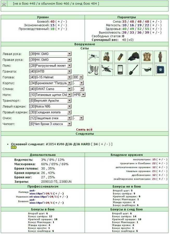Click the star icon at top
The height and width of the screenshot is (234, 170).
click(4, 4)
